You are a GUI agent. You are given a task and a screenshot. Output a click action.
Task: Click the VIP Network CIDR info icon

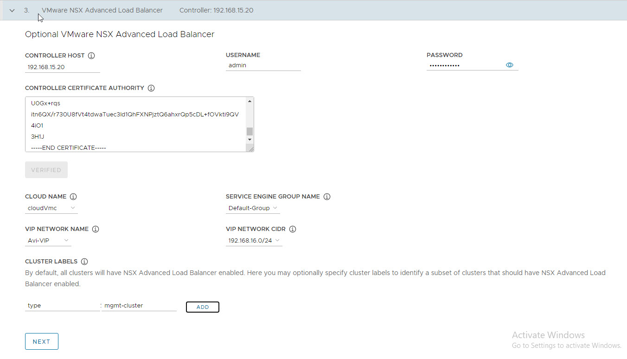pos(293,229)
